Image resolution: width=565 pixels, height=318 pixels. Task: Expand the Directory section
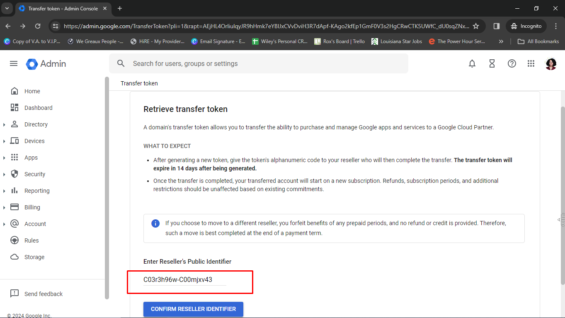(4, 124)
